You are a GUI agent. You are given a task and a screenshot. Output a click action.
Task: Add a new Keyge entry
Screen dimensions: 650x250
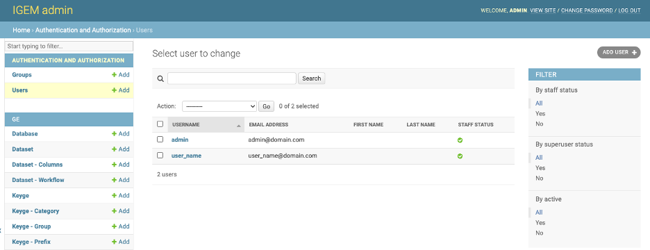pos(121,195)
